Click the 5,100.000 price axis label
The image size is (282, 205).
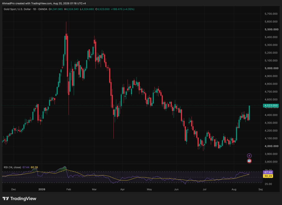(x=271, y=60)
